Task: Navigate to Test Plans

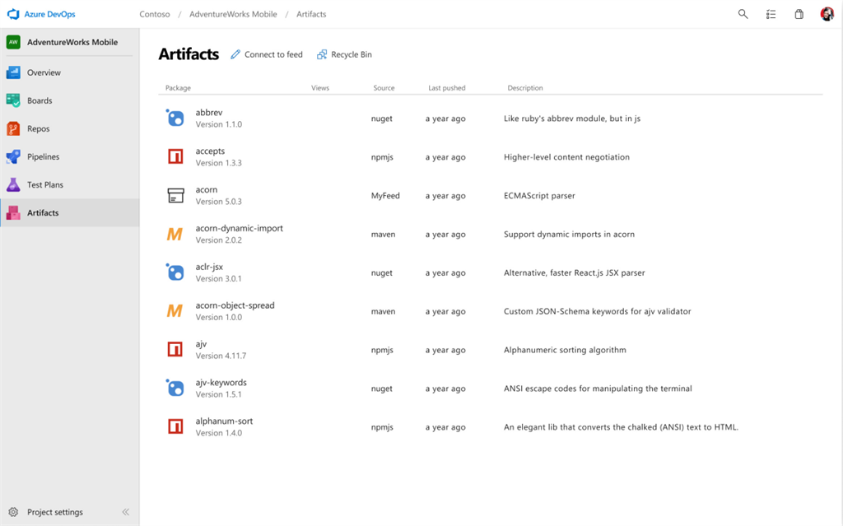Action: click(x=44, y=184)
